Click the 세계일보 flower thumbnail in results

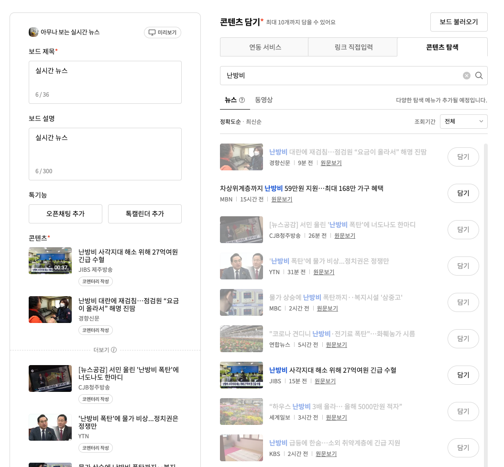(241, 411)
